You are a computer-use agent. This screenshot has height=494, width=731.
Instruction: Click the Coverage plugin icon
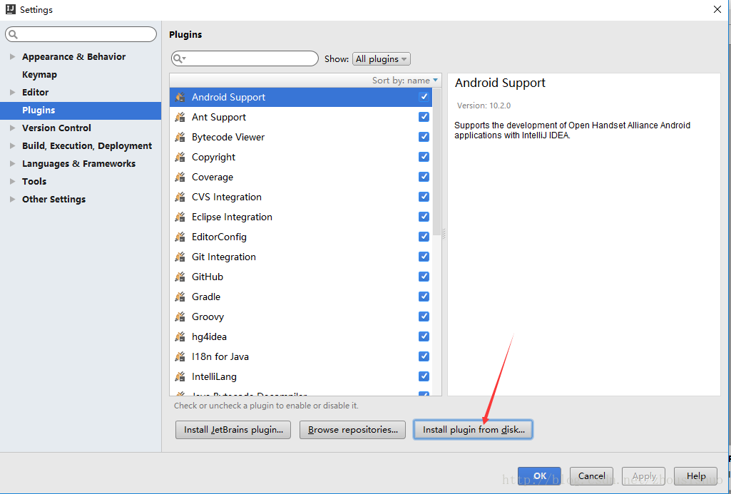pyautogui.click(x=180, y=177)
